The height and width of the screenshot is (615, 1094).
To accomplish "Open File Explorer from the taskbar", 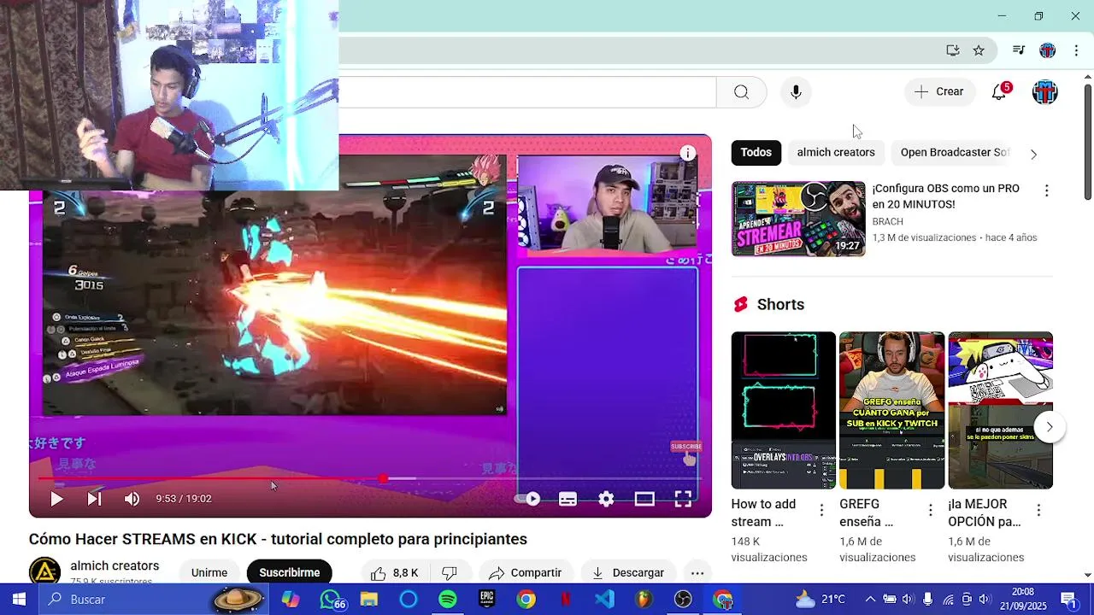I will pos(369,600).
